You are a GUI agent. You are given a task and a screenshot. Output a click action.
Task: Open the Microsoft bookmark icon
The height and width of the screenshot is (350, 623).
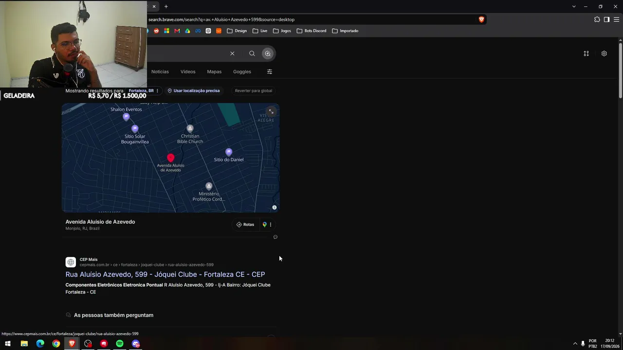pos(166,31)
